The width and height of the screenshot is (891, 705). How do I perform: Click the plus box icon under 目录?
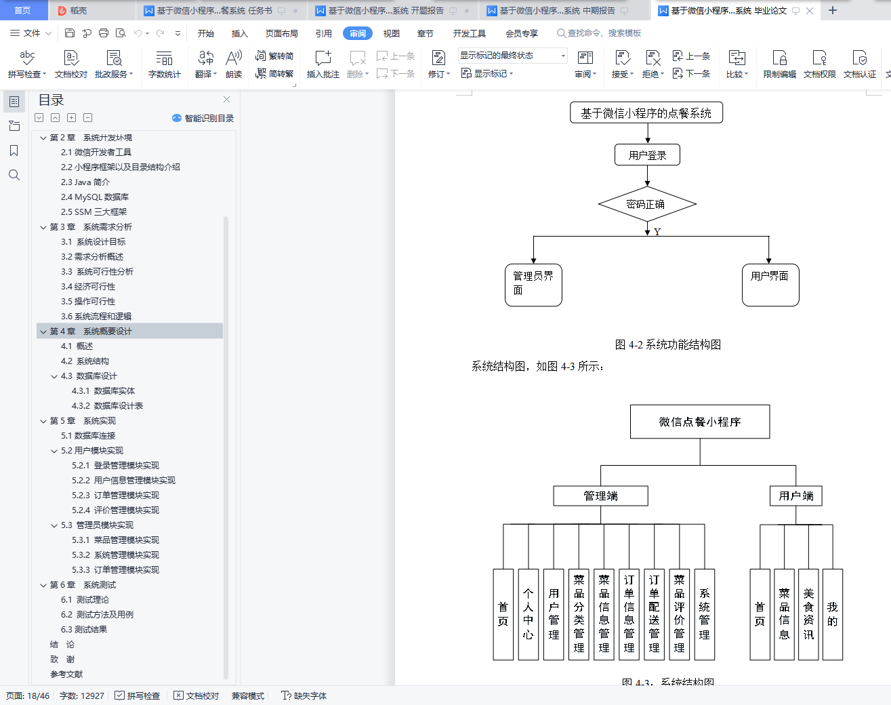coord(72,118)
